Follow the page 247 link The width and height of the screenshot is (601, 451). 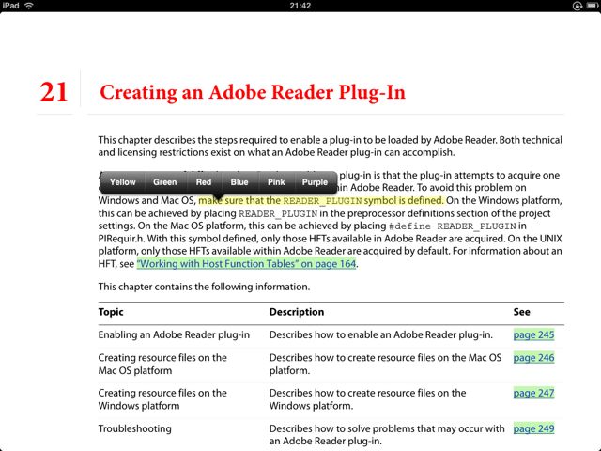[533, 393]
